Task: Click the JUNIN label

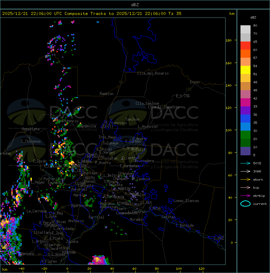Action: [x=119, y=197]
